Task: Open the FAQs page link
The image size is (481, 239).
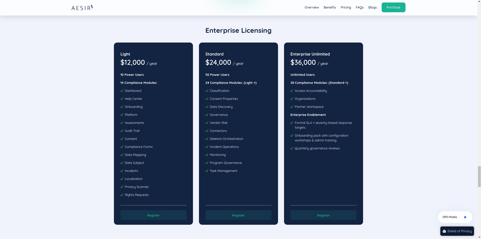Action: (x=360, y=8)
